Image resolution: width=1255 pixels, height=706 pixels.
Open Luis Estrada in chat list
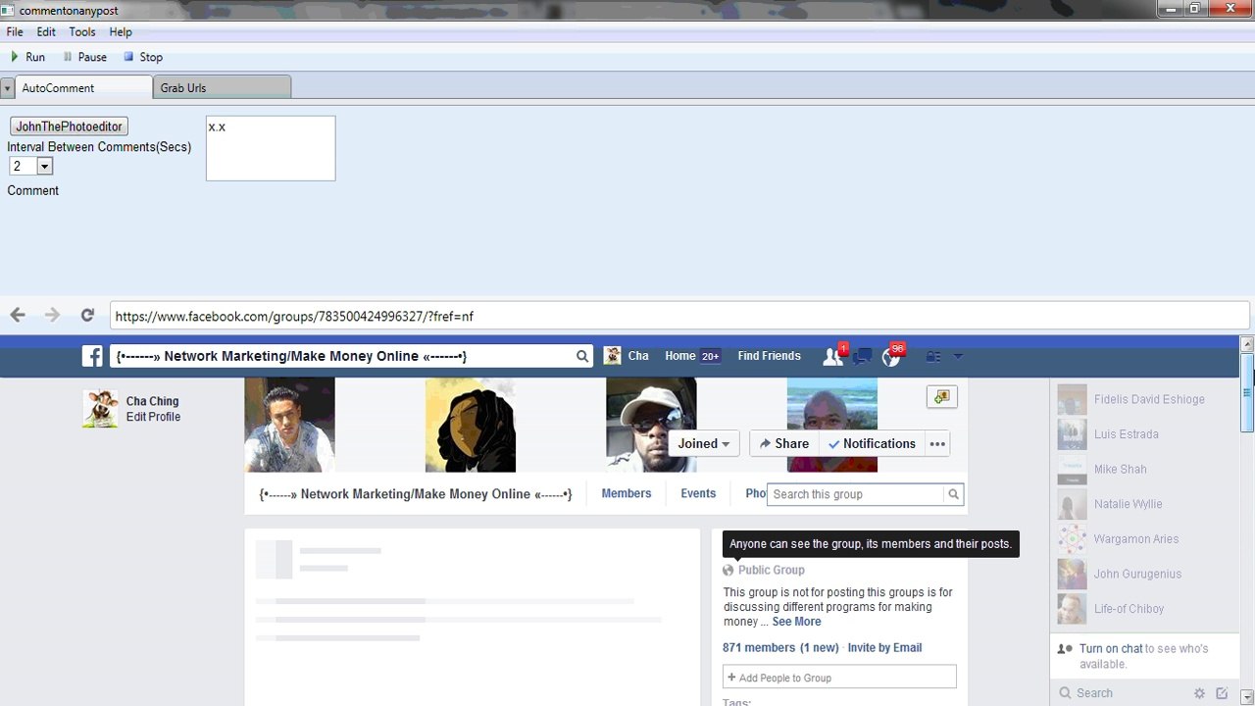[1126, 433]
